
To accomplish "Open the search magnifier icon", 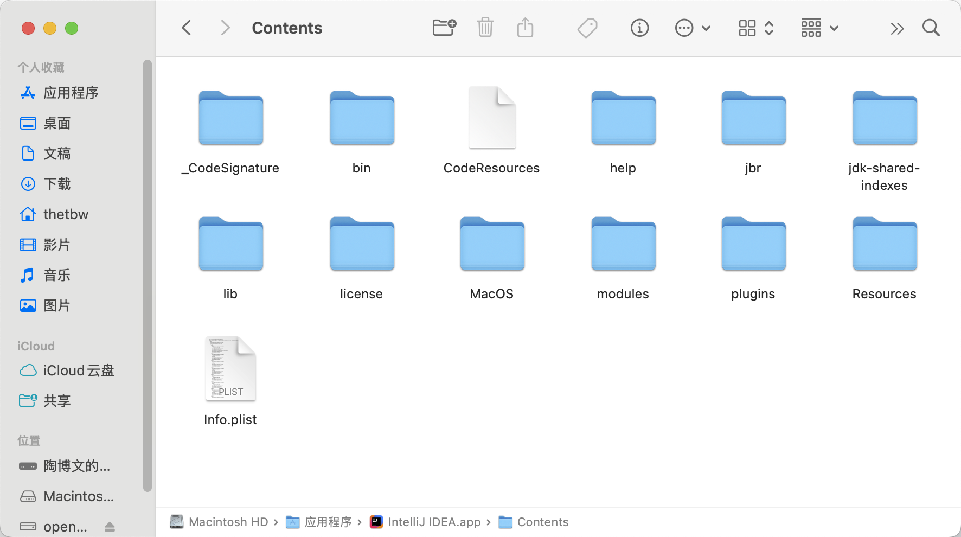I will 931,28.
